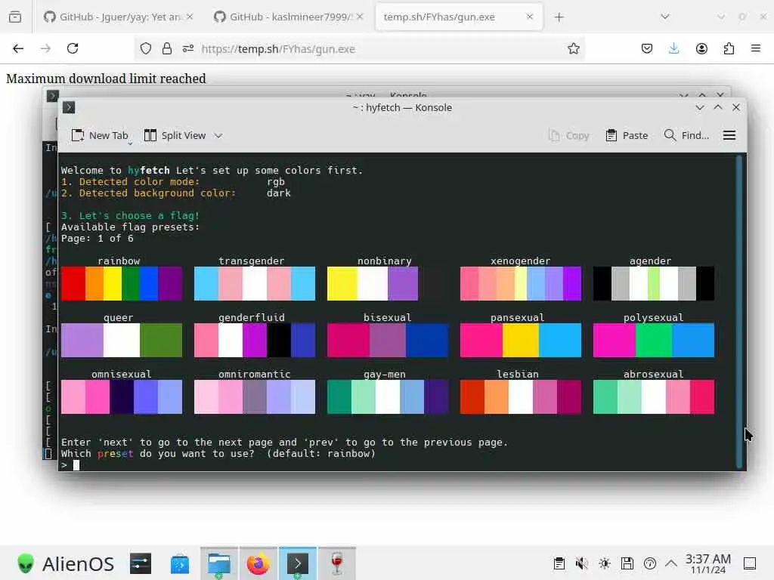
Task: Open the Firefox account icon
Action: (x=701, y=48)
